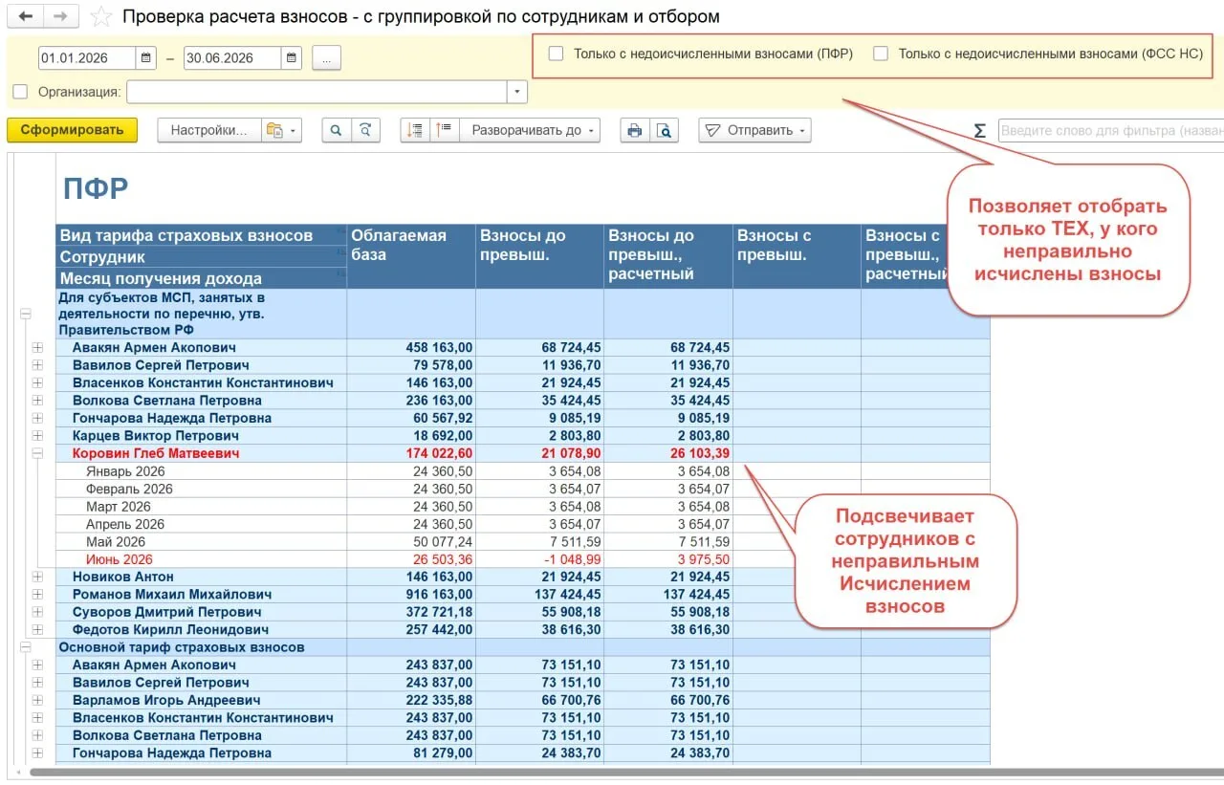Viewport: 1224px width, 785px height.
Task: Focus the Организация input field
Action: coord(317,92)
